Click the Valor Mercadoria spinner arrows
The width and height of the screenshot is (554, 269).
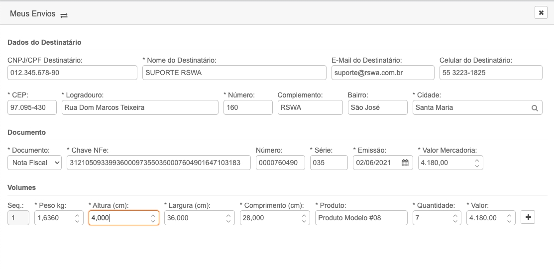[x=477, y=163]
